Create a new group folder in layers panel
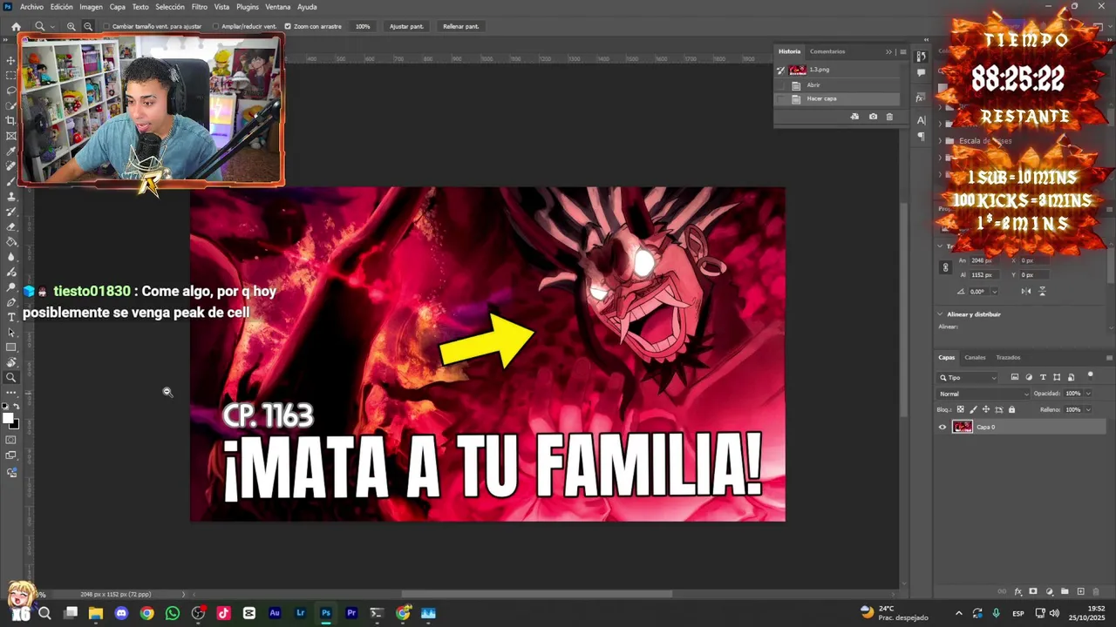 coord(1065,591)
